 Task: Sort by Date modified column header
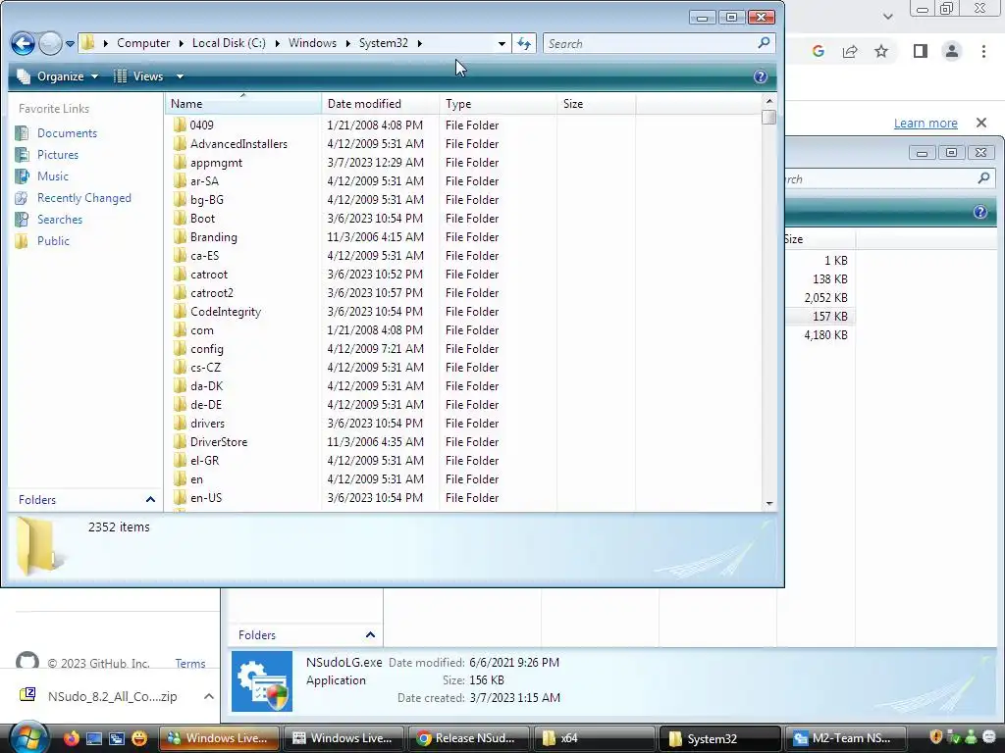[x=380, y=104]
